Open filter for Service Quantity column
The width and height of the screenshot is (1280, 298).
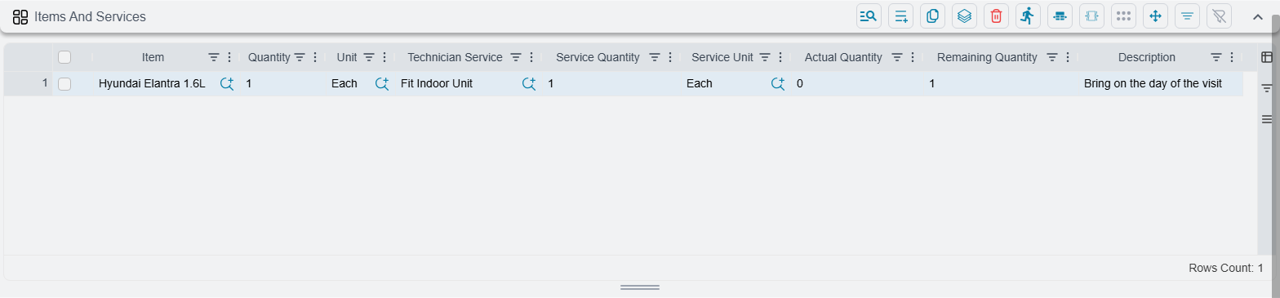coord(655,57)
